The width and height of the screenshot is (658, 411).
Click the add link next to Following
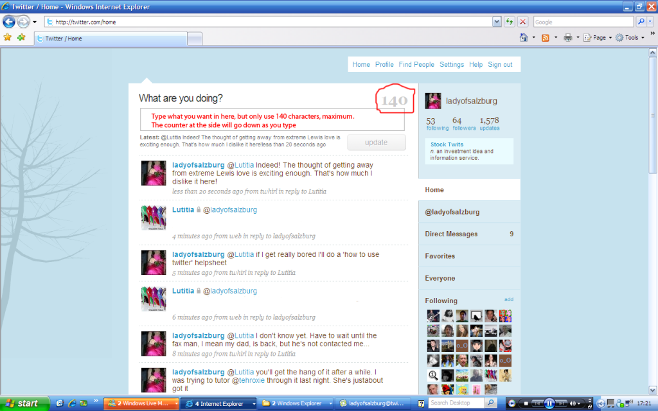[x=509, y=299]
